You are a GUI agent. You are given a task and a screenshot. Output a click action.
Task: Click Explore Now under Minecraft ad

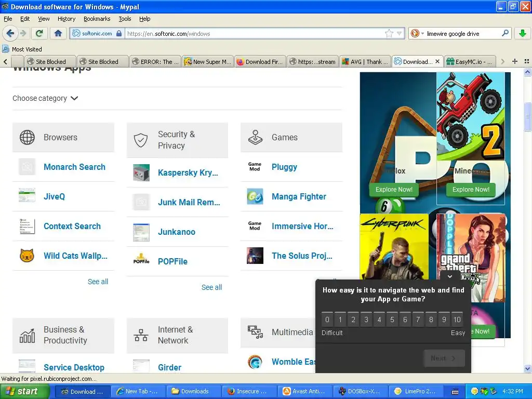[x=471, y=190]
